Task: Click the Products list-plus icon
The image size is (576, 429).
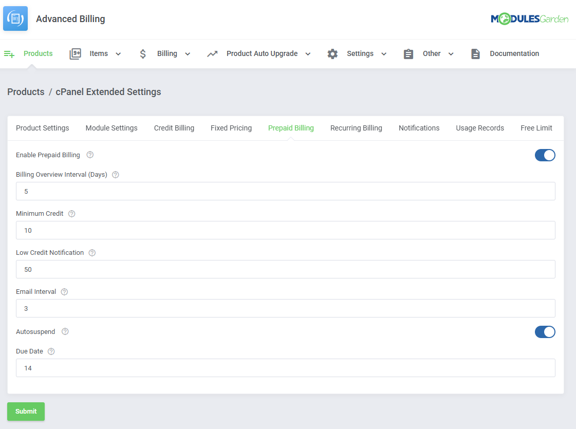Action: [9, 54]
